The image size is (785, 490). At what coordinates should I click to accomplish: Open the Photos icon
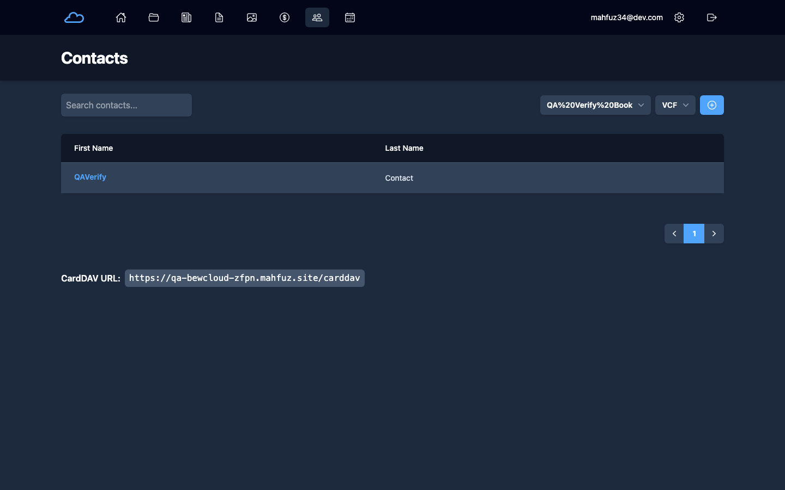(x=252, y=17)
